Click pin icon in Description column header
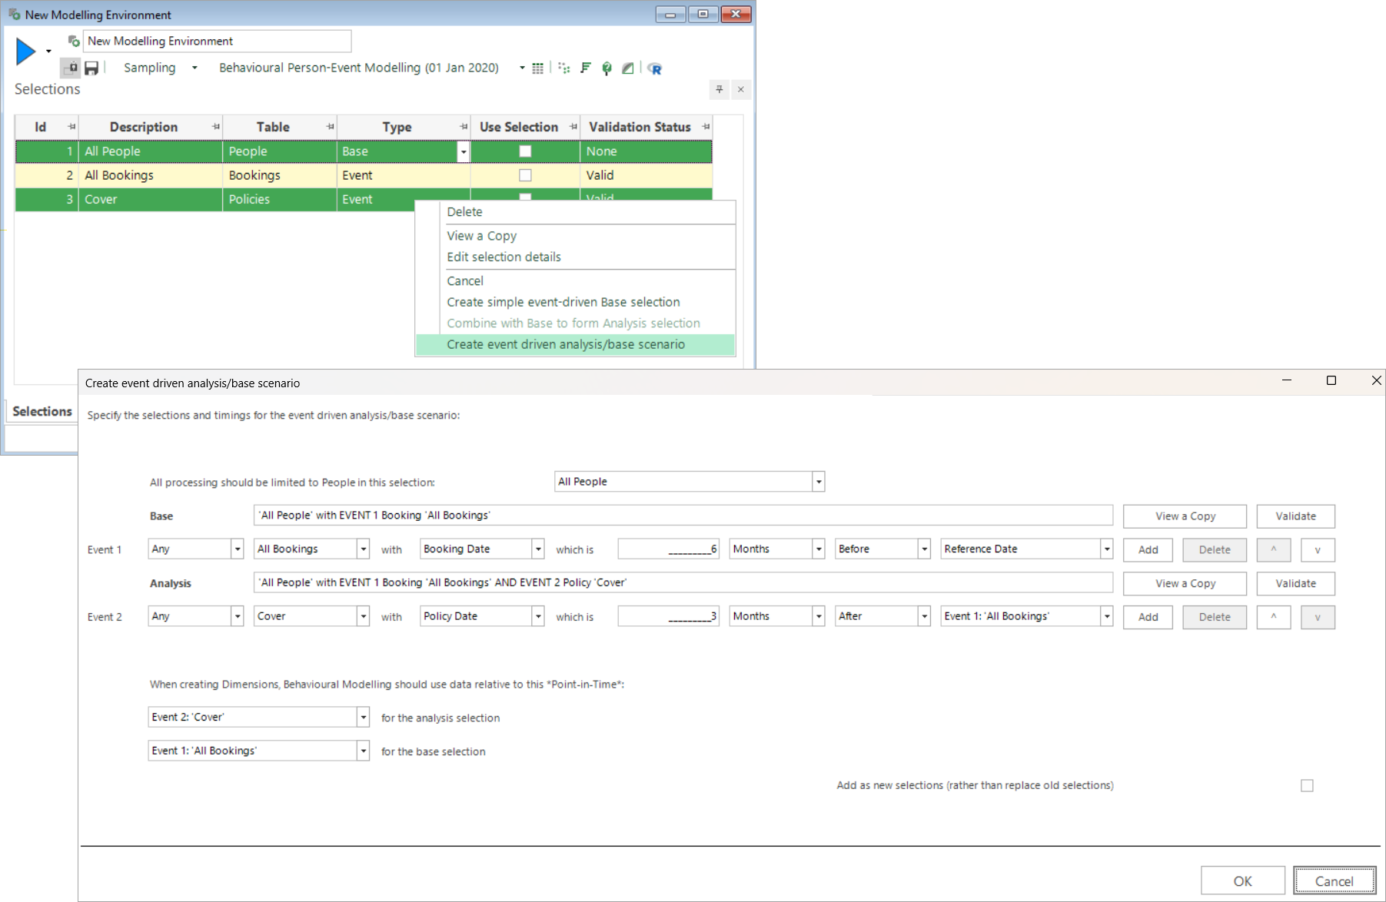Image resolution: width=1386 pixels, height=902 pixels. point(216,127)
